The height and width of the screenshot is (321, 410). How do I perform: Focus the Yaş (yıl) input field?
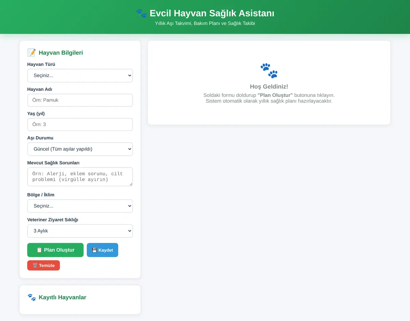click(80, 125)
